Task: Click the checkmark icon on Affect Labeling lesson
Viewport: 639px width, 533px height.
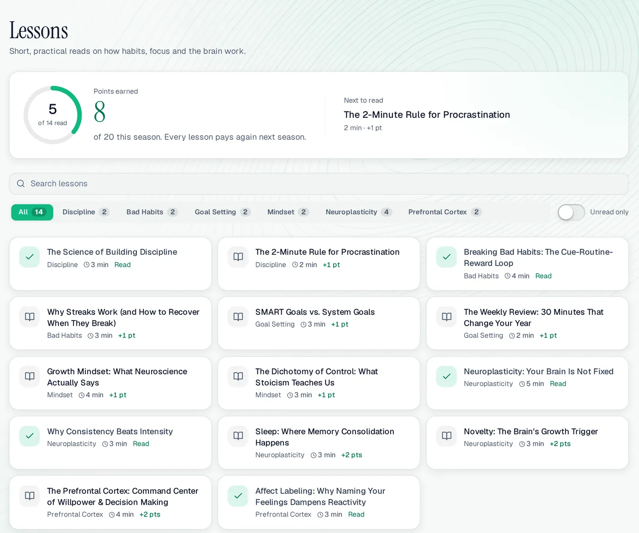Action: pyautogui.click(x=238, y=496)
